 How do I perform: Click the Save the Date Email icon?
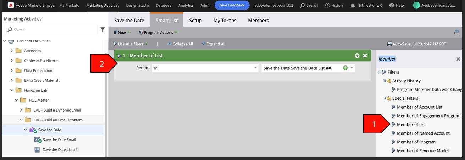[38, 140]
